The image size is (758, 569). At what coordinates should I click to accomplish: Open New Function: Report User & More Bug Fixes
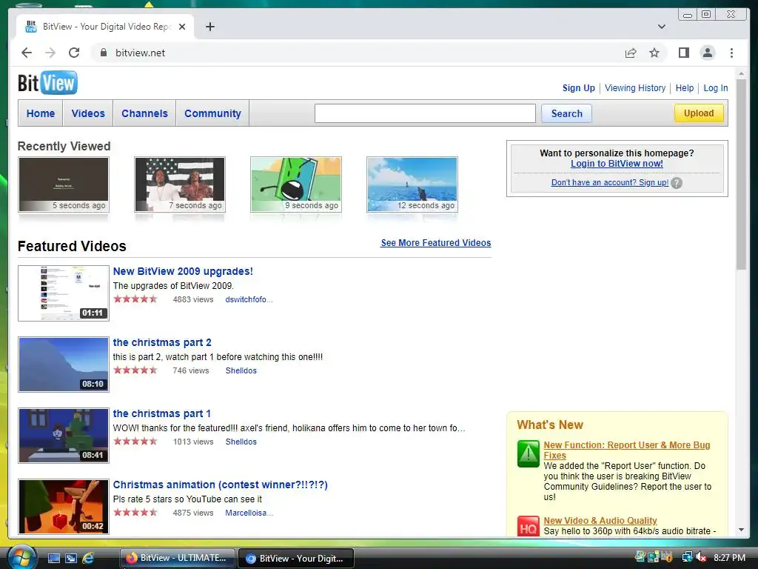[x=626, y=450]
